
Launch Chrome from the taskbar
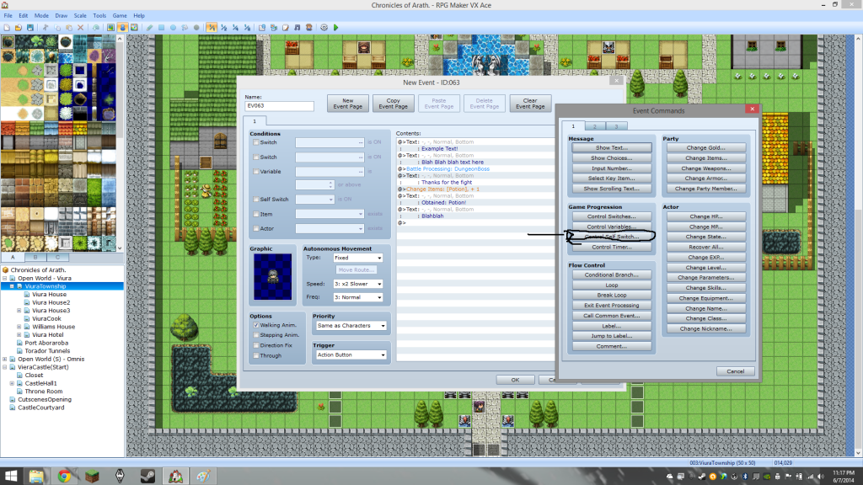[x=64, y=475]
